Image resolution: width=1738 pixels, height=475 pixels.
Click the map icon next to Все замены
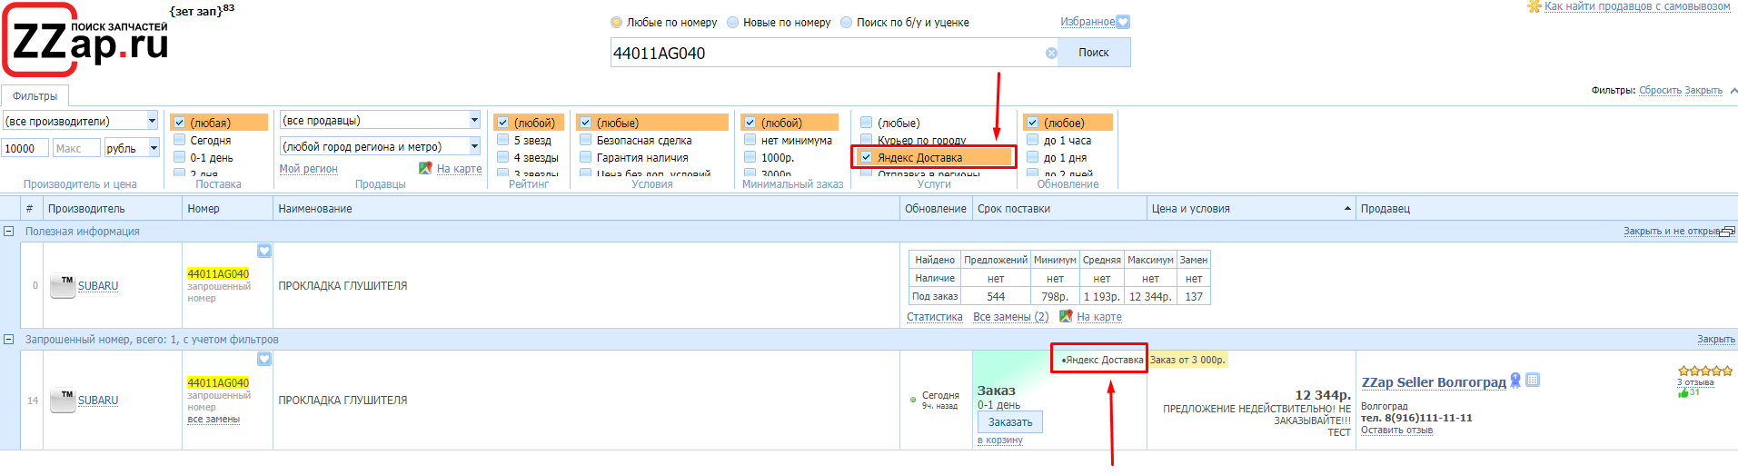click(1066, 316)
